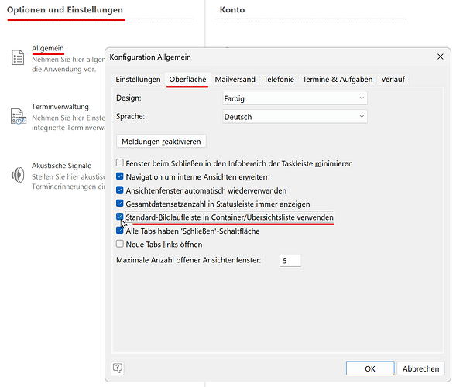This screenshot has height=387, width=463.
Task: Close the Konfiguration Allgemein dialog
Action: pyautogui.click(x=440, y=57)
